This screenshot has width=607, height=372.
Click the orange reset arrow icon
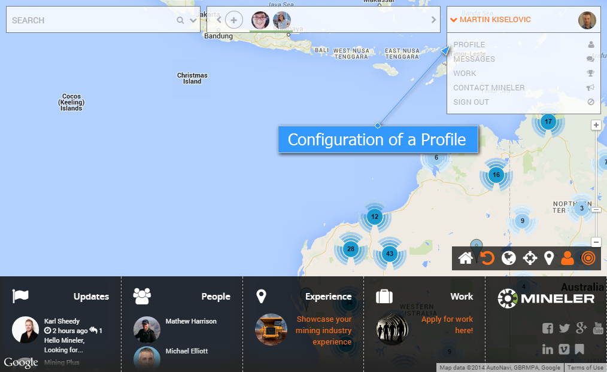pos(487,258)
